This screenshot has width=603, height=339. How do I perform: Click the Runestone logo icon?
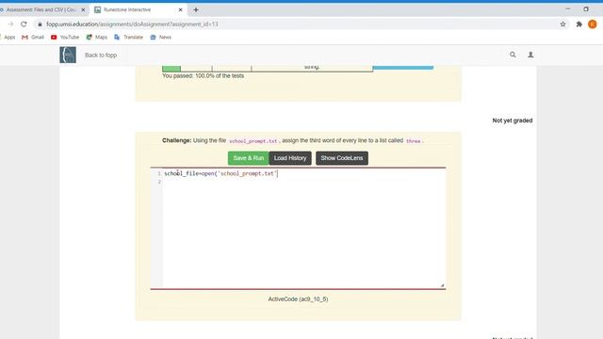(68, 55)
